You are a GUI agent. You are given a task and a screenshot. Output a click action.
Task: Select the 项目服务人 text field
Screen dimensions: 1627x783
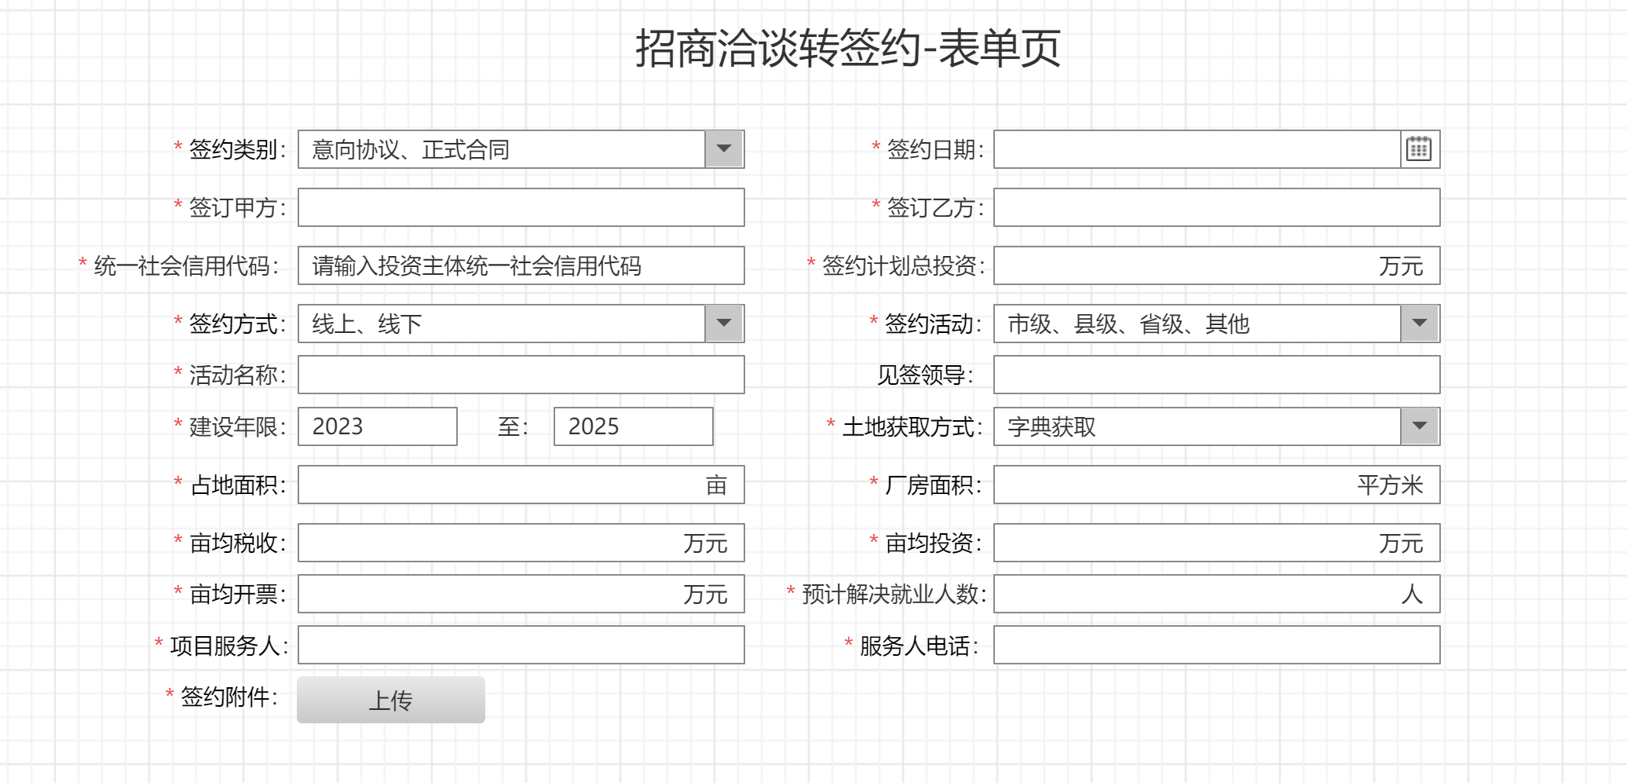coord(521,645)
